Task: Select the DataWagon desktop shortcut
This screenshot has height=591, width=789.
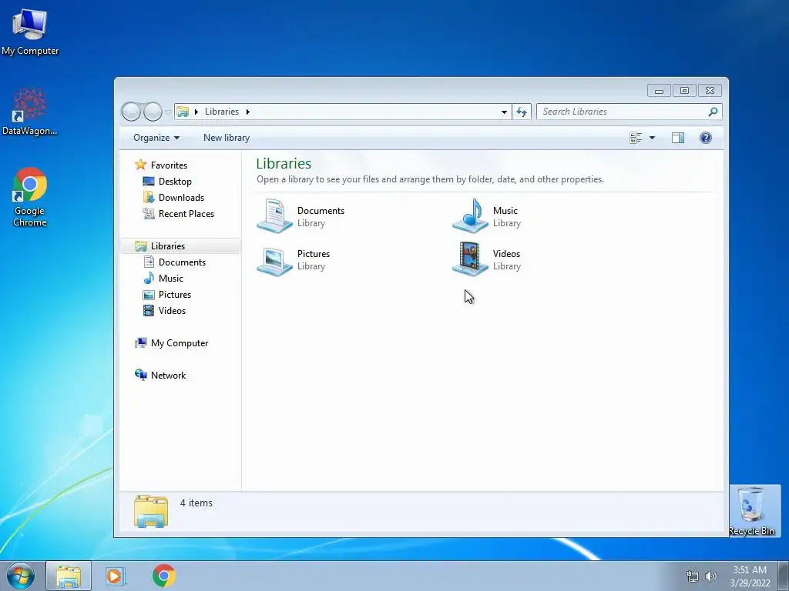Action: (30, 112)
